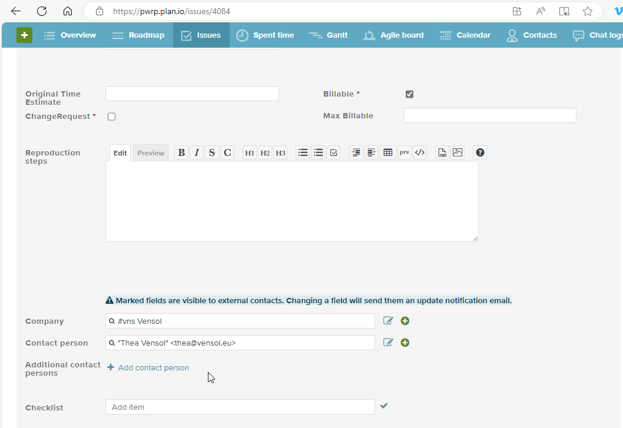
Task: Insert unordered bullet list
Action: pos(303,152)
